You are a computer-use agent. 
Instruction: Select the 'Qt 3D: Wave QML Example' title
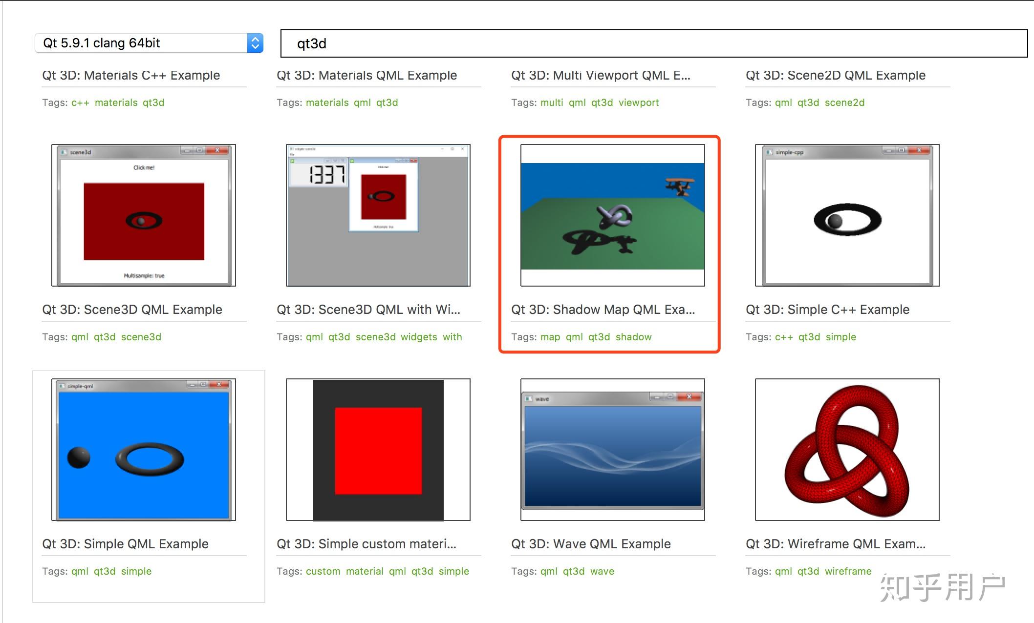click(591, 544)
